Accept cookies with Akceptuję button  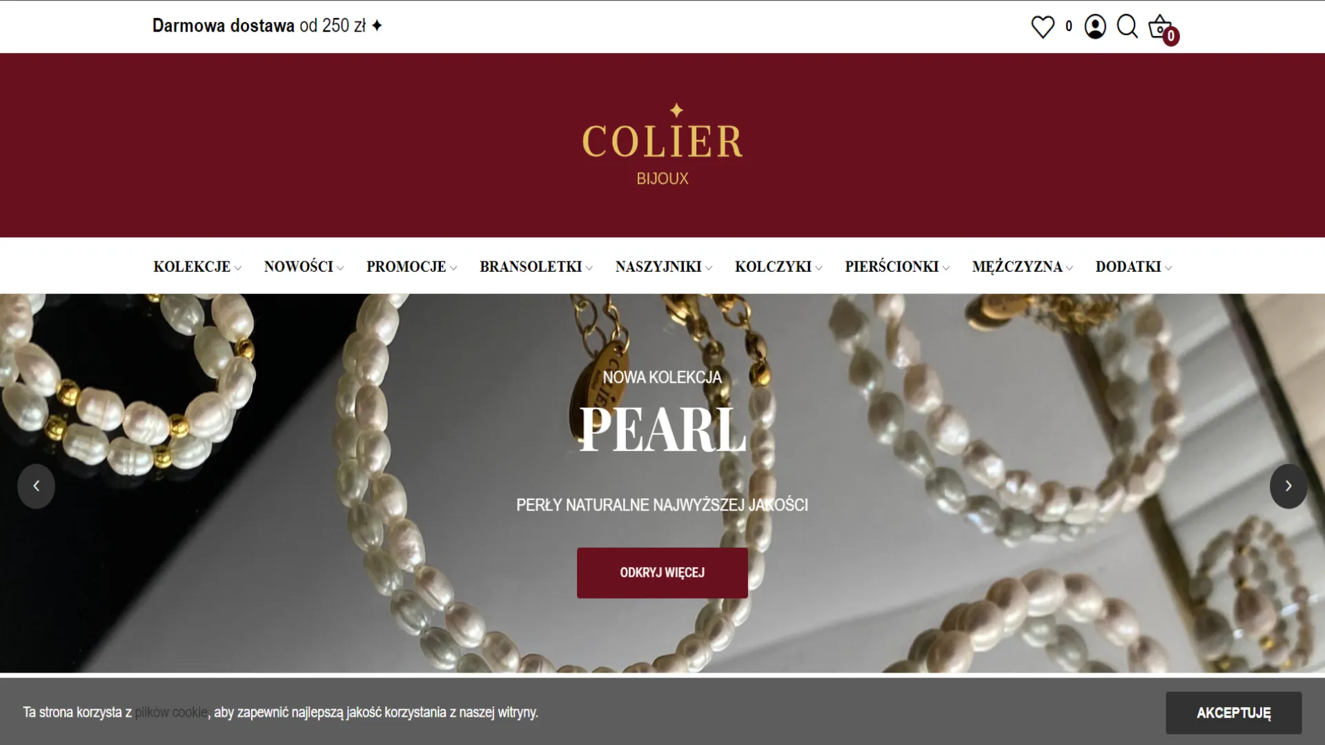pos(1234,713)
